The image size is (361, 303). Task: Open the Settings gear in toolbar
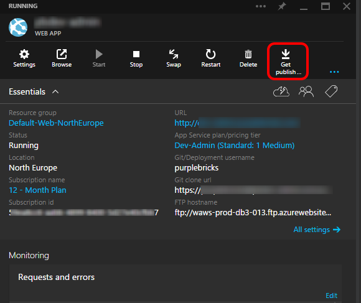[x=24, y=58]
